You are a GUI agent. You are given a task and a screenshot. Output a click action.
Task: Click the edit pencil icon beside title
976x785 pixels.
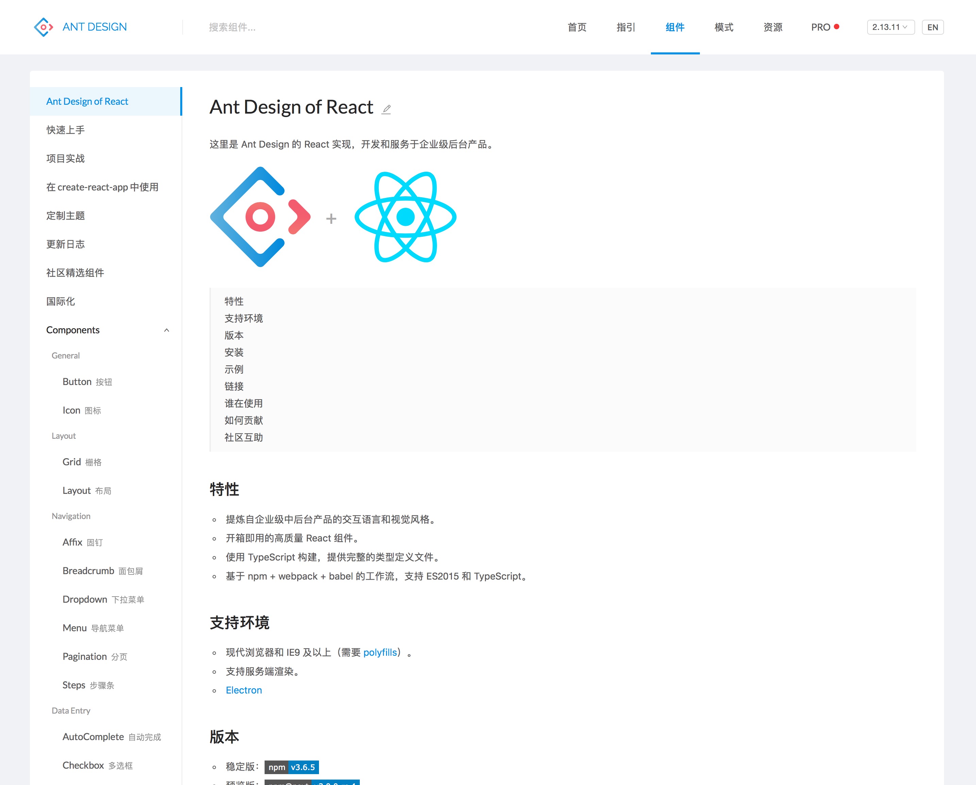tap(386, 109)
